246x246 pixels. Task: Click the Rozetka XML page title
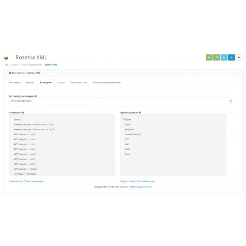point(31,57)
